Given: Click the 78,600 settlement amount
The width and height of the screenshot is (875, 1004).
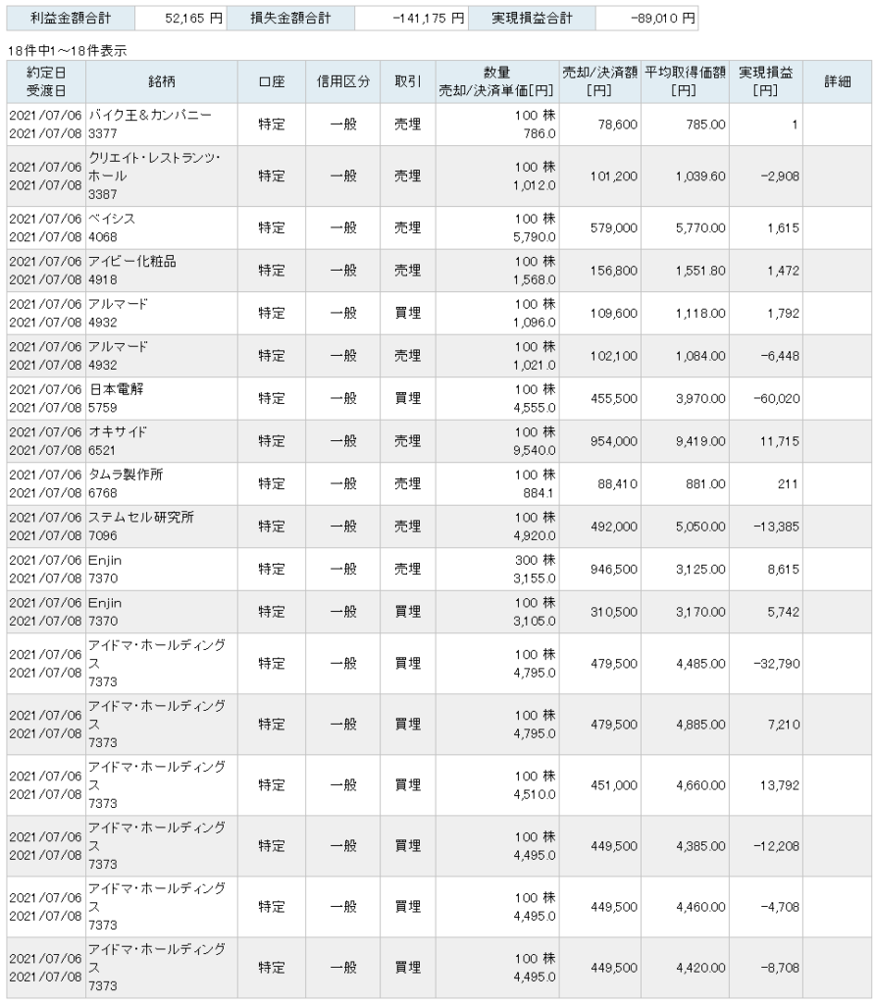Looking at the screenshot, I should [617, 125].
